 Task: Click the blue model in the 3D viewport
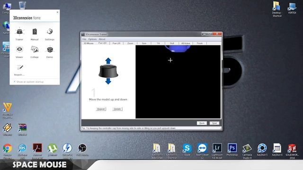pos(178,49)
